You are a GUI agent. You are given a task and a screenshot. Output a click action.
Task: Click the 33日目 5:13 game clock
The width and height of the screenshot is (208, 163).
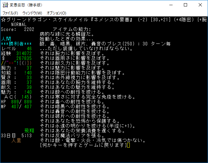(x=15, y=136)
